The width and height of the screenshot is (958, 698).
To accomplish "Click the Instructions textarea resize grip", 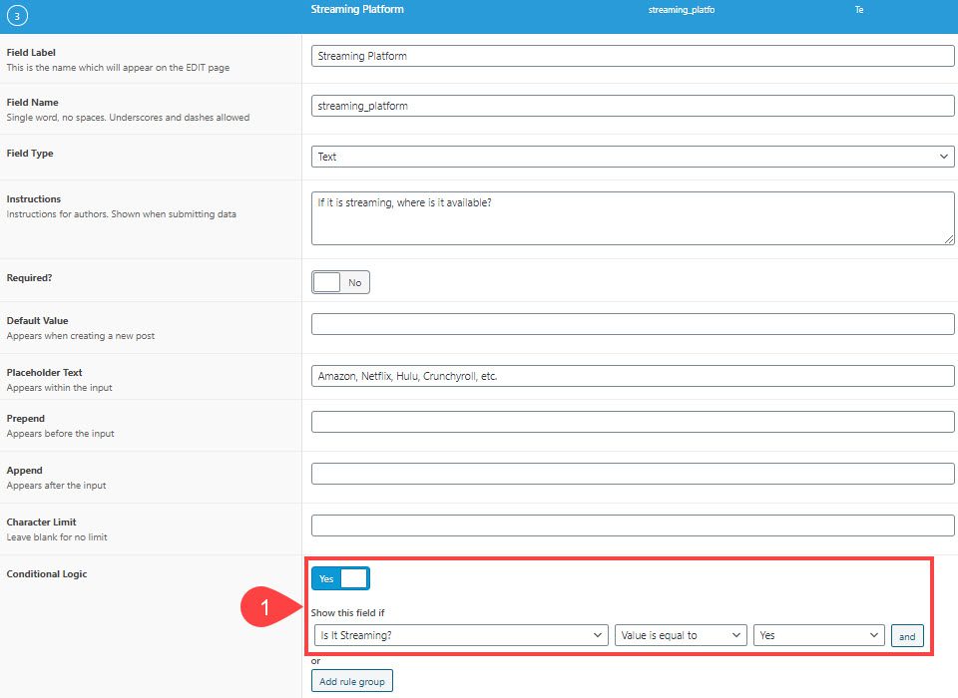I will (x=947, y=239).
